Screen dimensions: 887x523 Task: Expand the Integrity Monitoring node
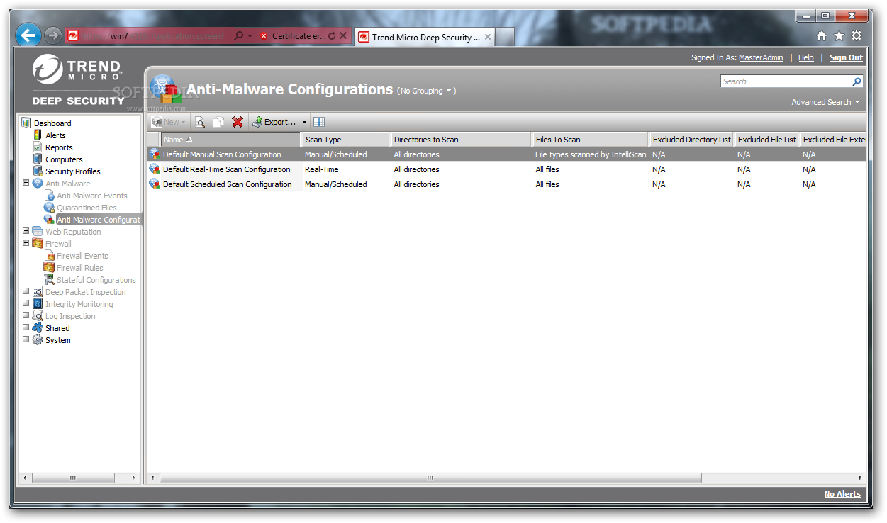pos(26,303)
